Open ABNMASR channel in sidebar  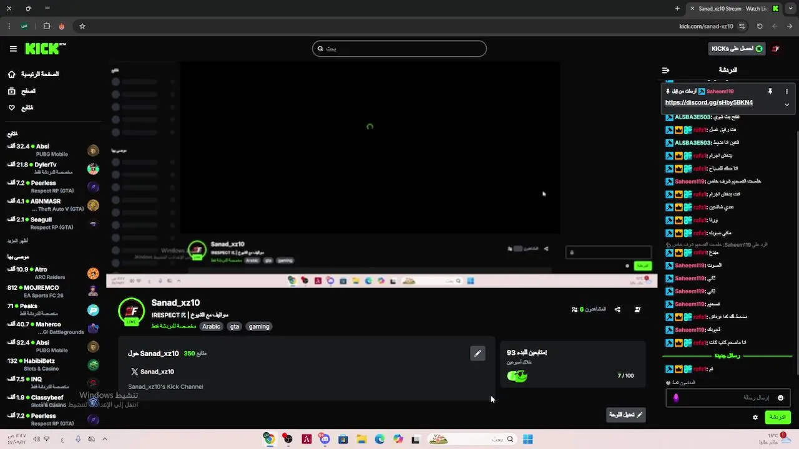(x=52, y=205)
